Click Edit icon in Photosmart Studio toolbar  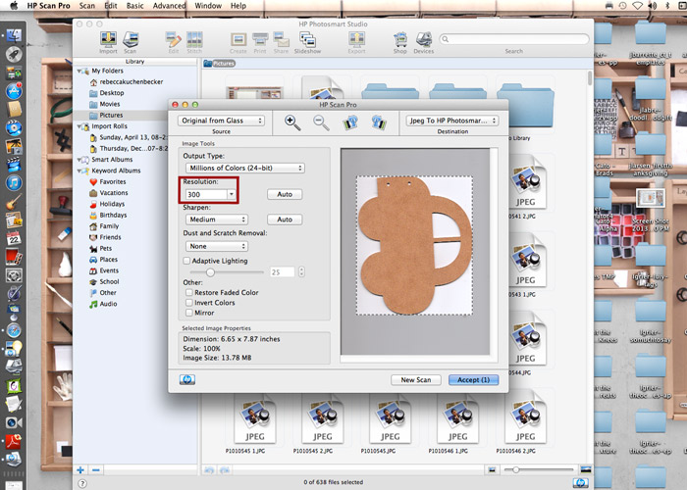tap(174, 42)
